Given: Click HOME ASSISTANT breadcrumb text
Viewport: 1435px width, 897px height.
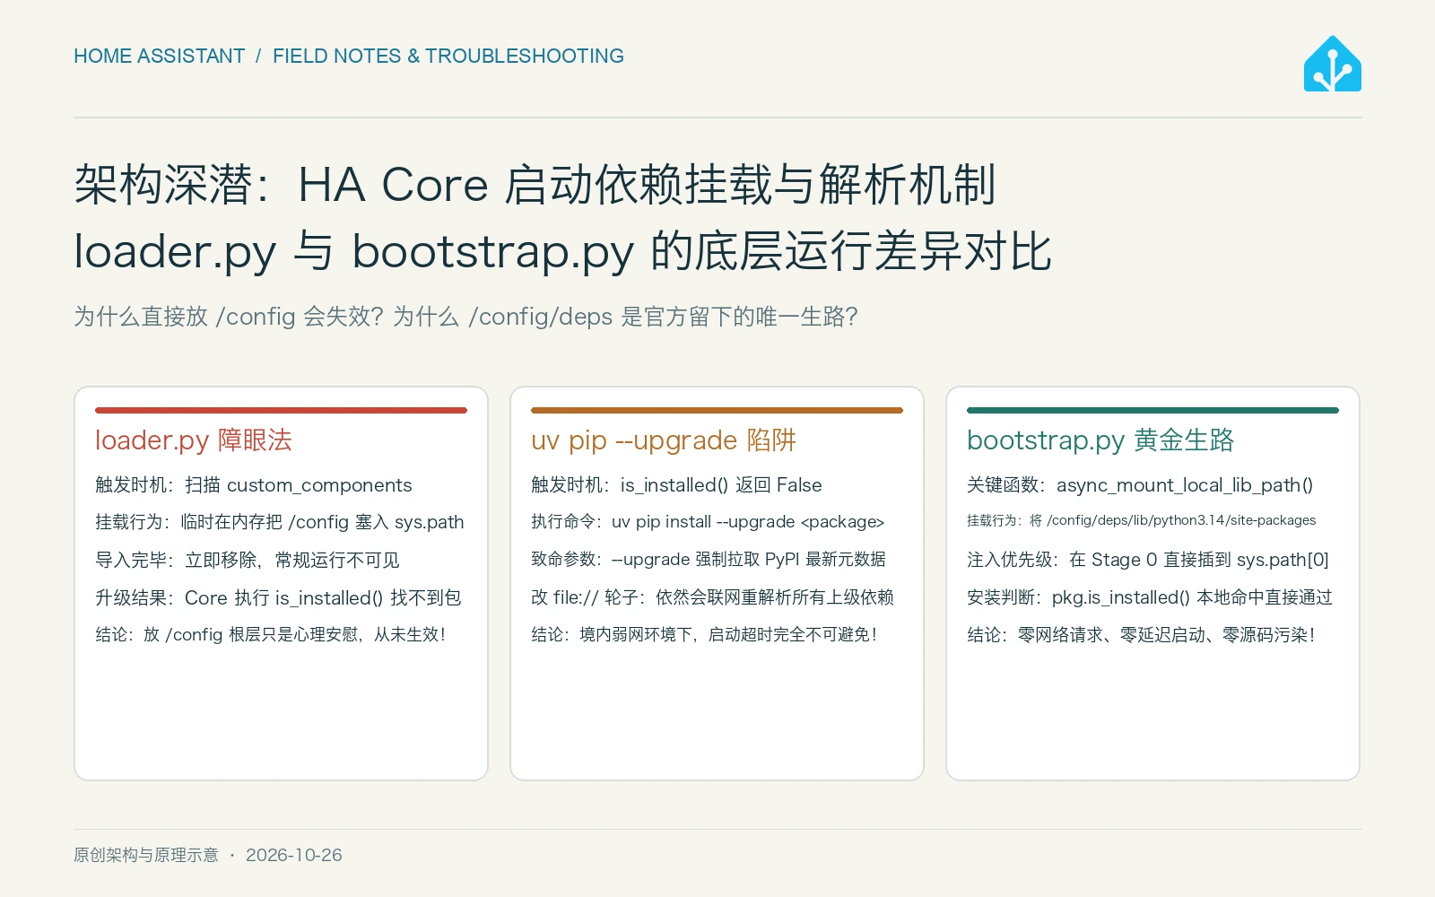Looking at the screenshot, I should click(x=159, y=57).
